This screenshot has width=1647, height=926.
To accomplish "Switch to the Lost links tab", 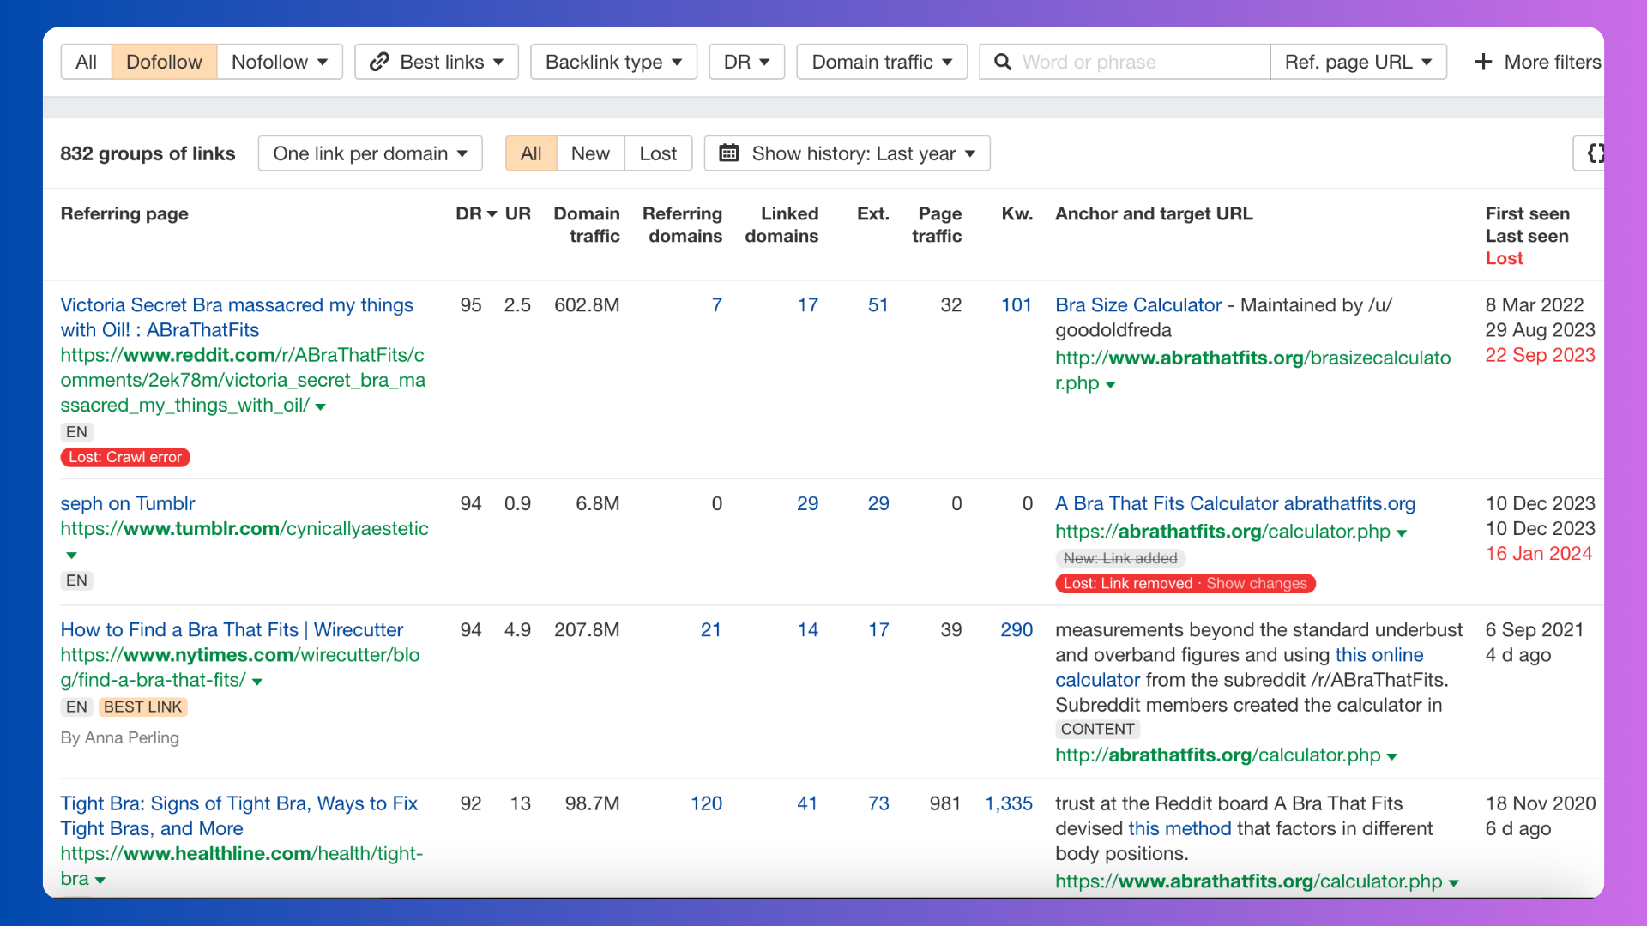I will click(658, 153).
